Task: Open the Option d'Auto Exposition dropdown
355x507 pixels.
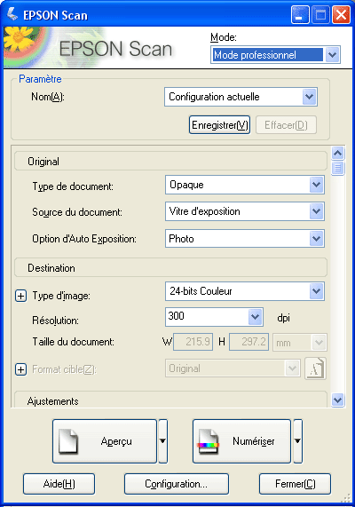Action: [x=317, y=239]
